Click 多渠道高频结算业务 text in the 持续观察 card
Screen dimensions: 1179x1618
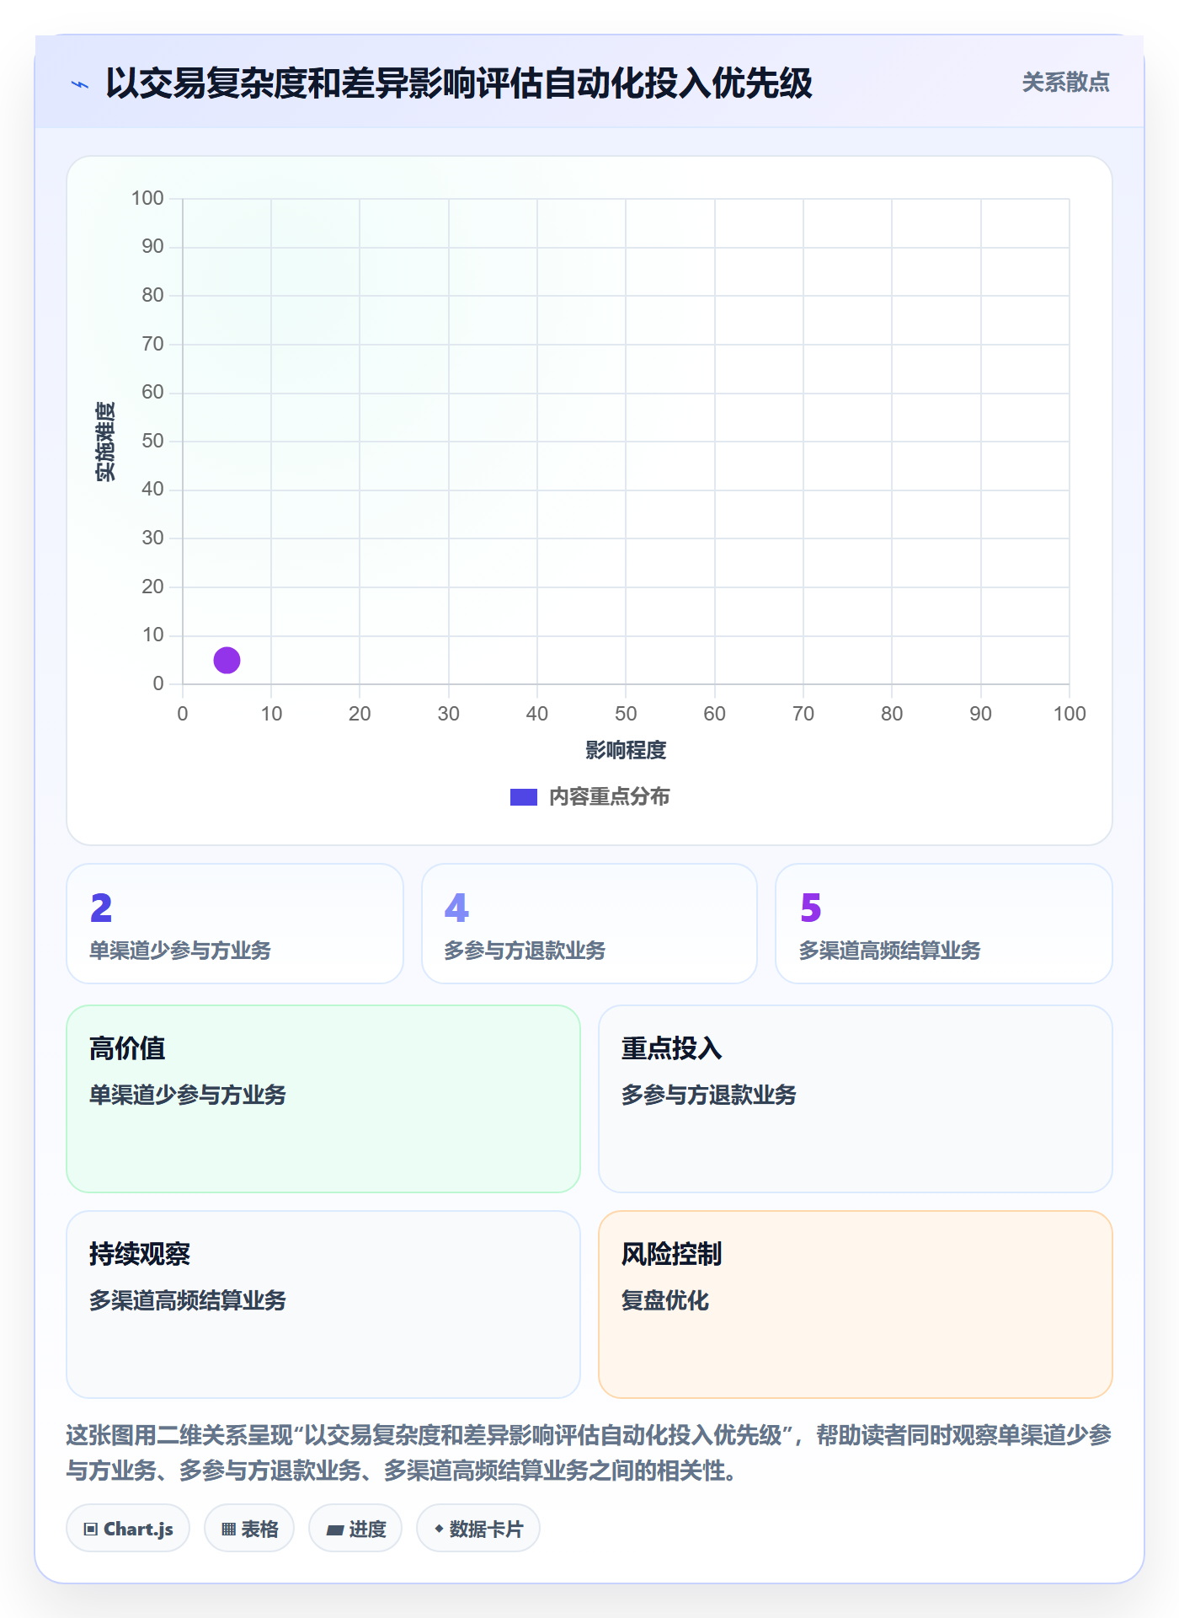(188, 1300)
